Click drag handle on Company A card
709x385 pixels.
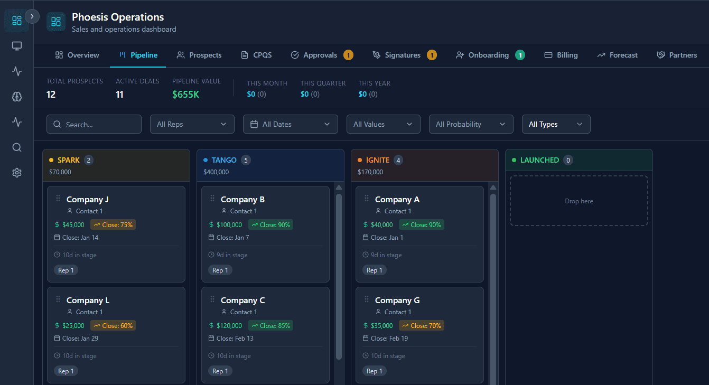click(x=367, y=199)
